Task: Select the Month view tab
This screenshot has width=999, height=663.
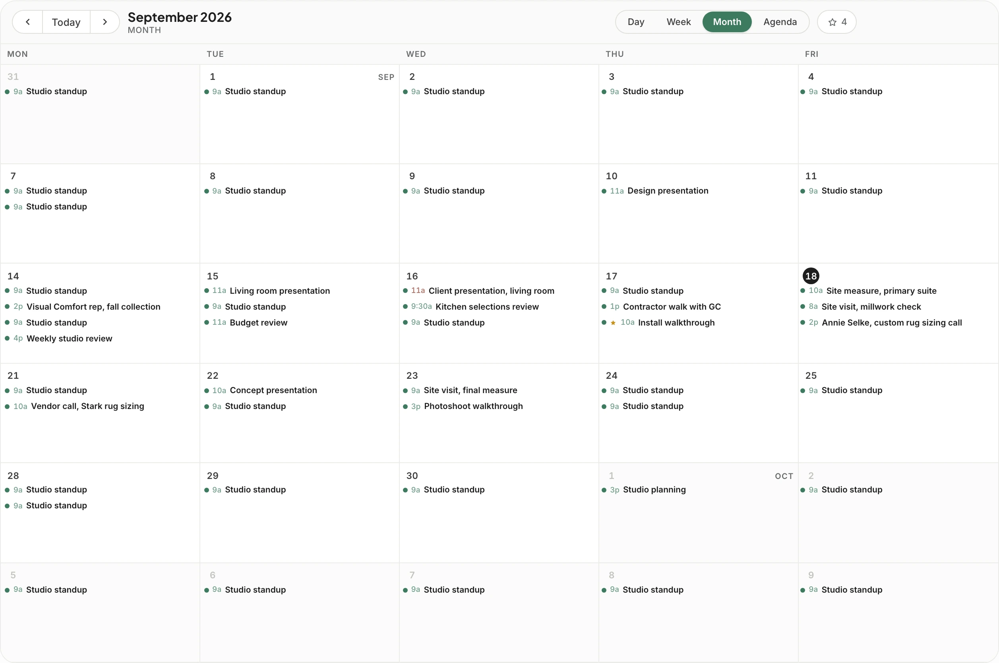Action: [x=727, y=22]
